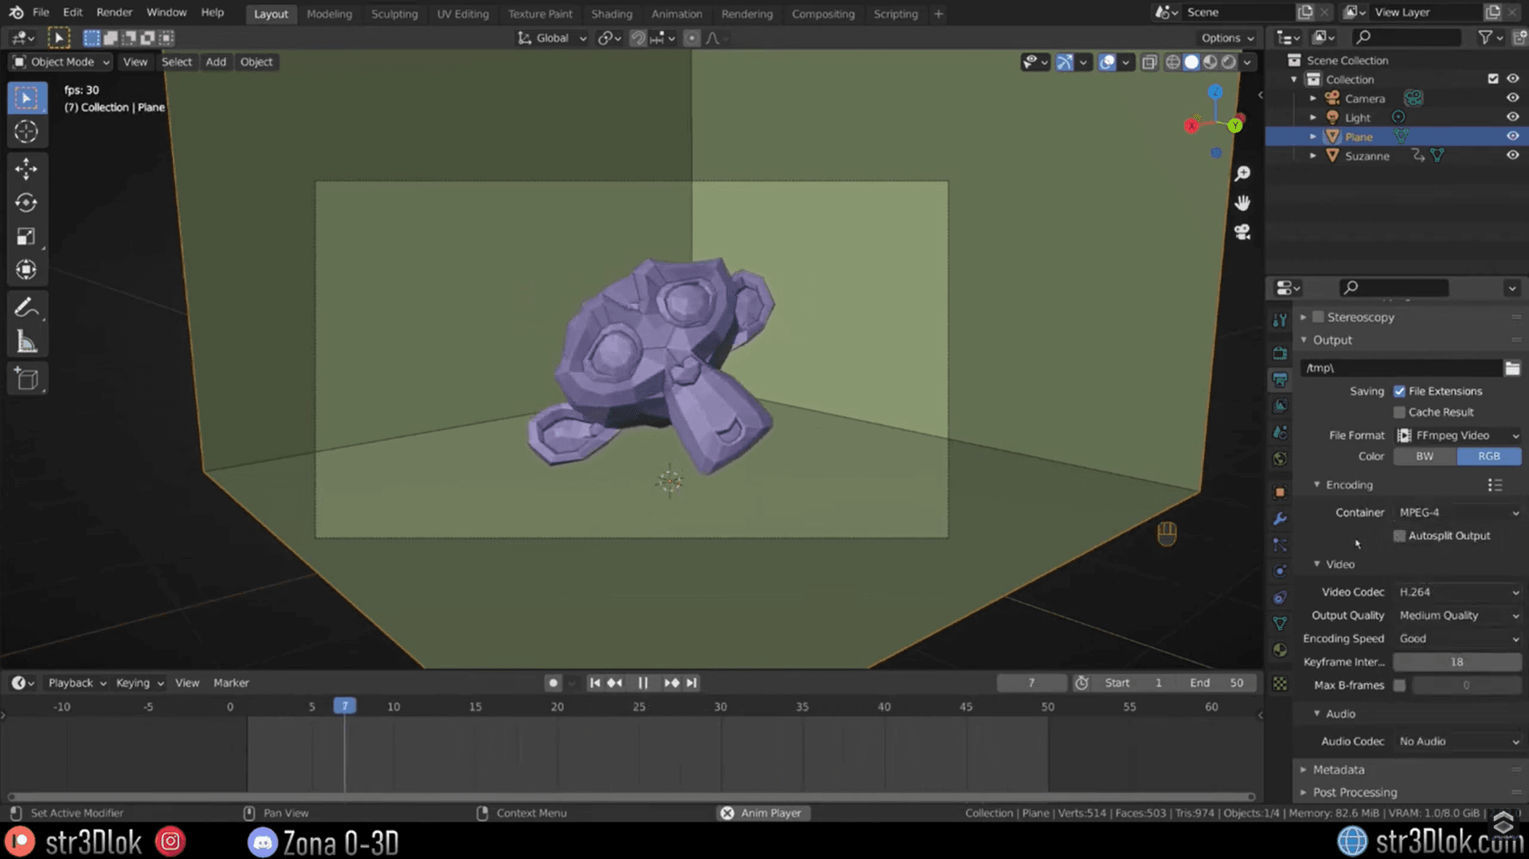
Task: Toggle camera view with camera icon
Action: [x=1242, y=232]
